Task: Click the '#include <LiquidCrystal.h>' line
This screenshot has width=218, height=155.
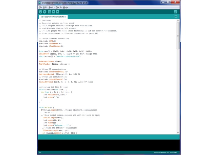Action: 53,79
